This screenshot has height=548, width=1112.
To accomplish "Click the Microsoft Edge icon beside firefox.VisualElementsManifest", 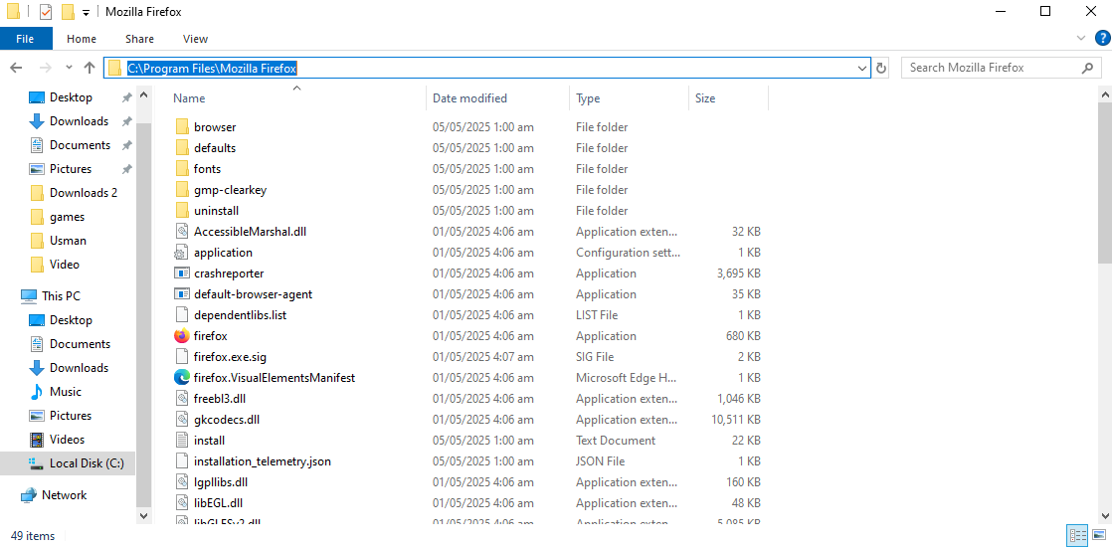I will point(182,378).
